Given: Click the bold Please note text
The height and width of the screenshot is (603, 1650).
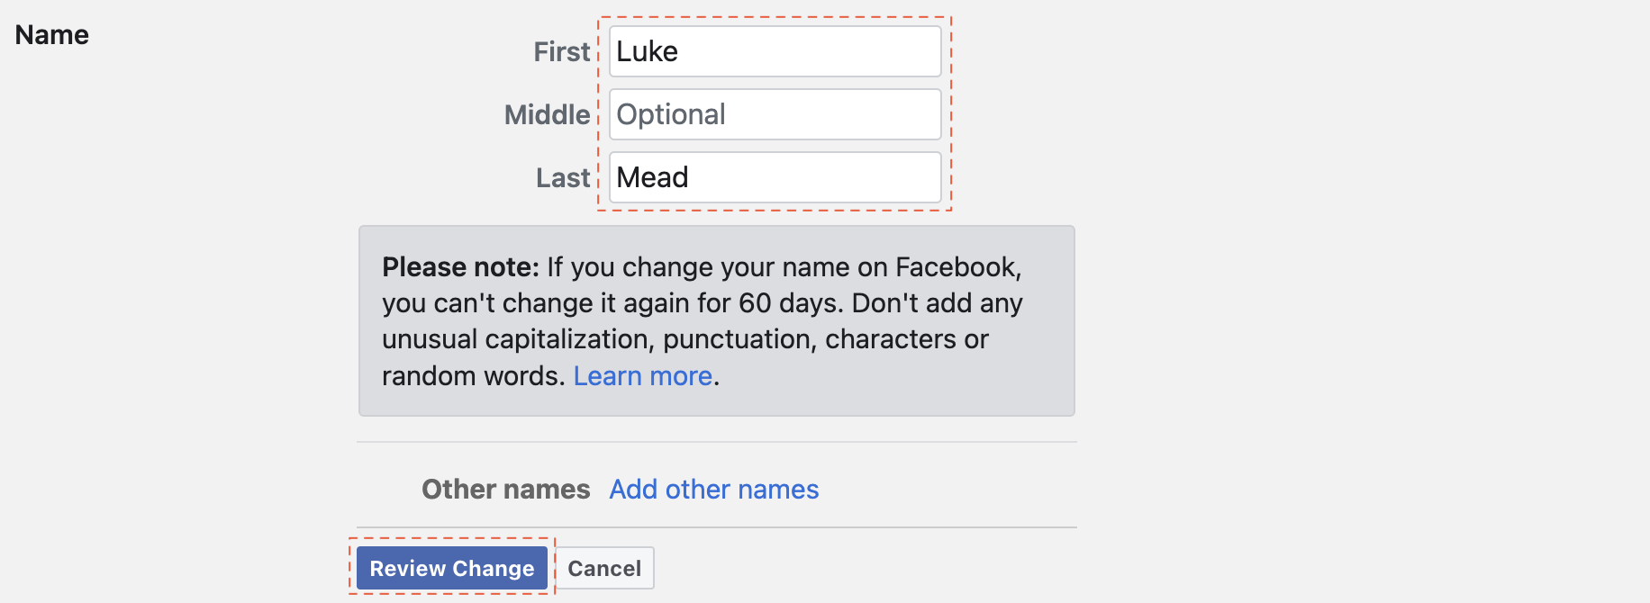Looking at the screenshot, I should (x=460, y=267).
